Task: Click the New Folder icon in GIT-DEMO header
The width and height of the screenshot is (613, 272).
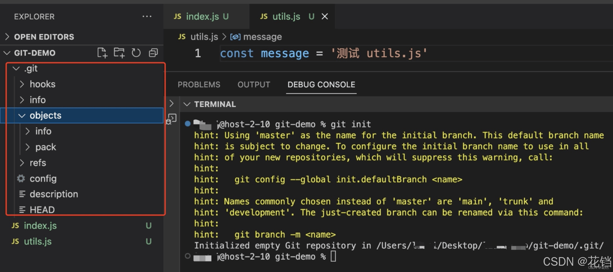Action: pyautogui.click(x=119, y=53)
